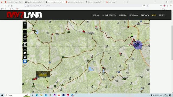The height and width of the screenshot is (97, 173).
Task: Open File Explorer from taskbar
Action: 41,95
